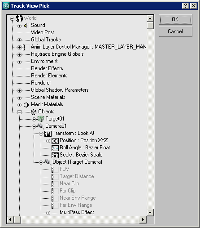Expand the Environment node
The height and width of the screenshot is (228, 200).
point(19,62)
